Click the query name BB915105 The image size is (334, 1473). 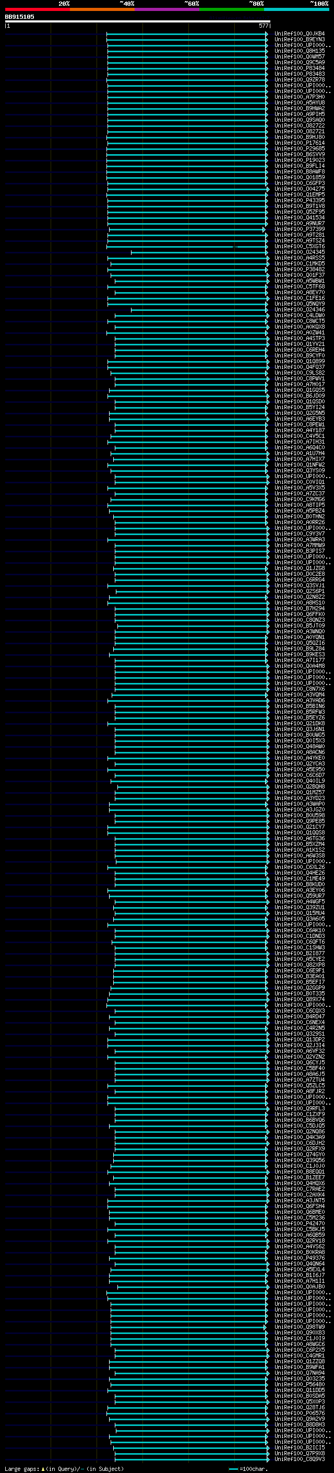point(19,17)
